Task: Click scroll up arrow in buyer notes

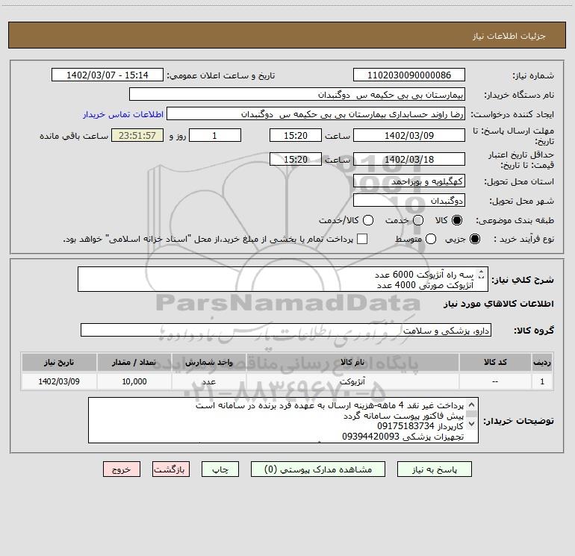Action: [x=472, y=404]
